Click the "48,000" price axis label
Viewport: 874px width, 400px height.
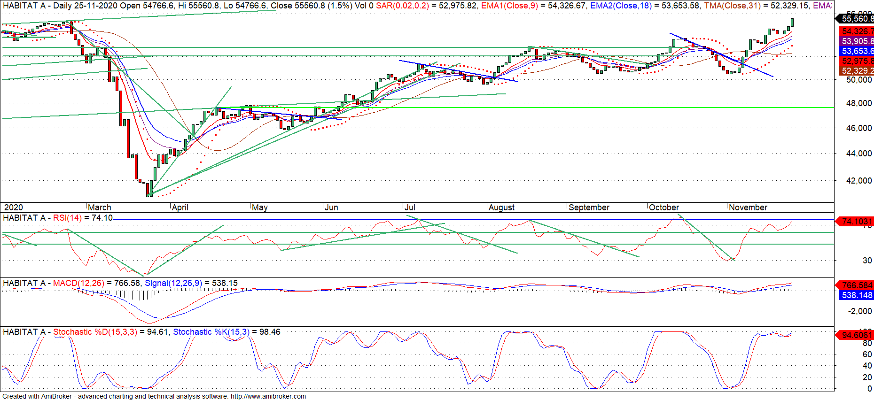coord(859,103)
